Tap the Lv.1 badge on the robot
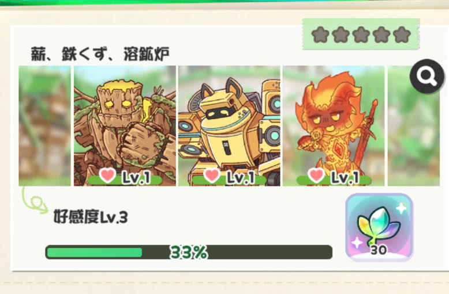This screenshot has width=449, height=294. [x=241, y=178]
